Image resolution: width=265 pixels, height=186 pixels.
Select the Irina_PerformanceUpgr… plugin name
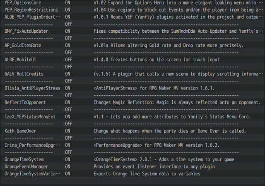click(x=32, y=145)
